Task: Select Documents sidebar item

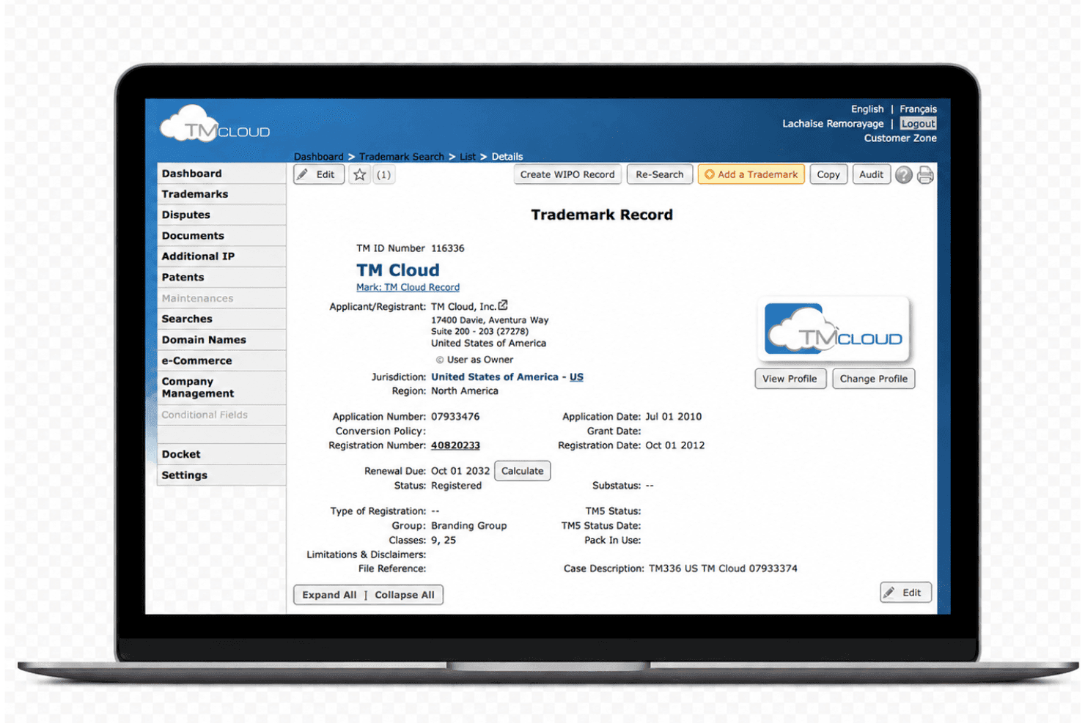Action: (x=221, y=236)
